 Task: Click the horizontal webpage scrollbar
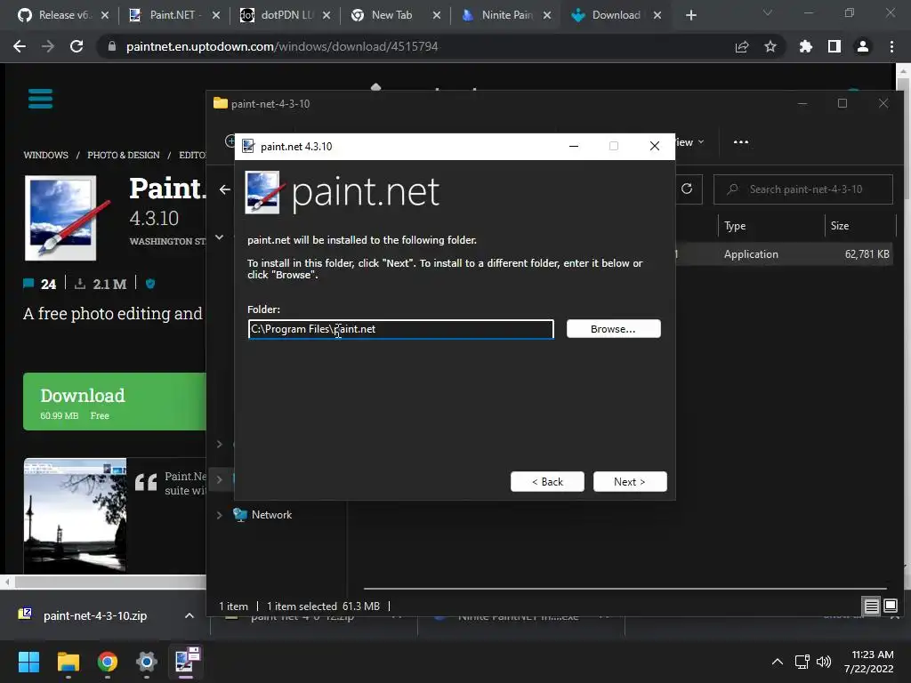[110, 582]
